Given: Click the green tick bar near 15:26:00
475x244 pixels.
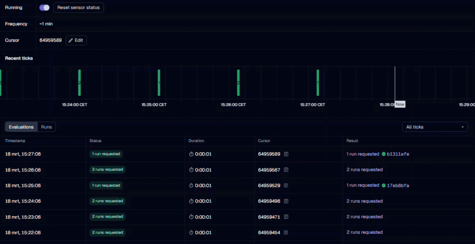Looking at the screenshot, I should point(238,82).
